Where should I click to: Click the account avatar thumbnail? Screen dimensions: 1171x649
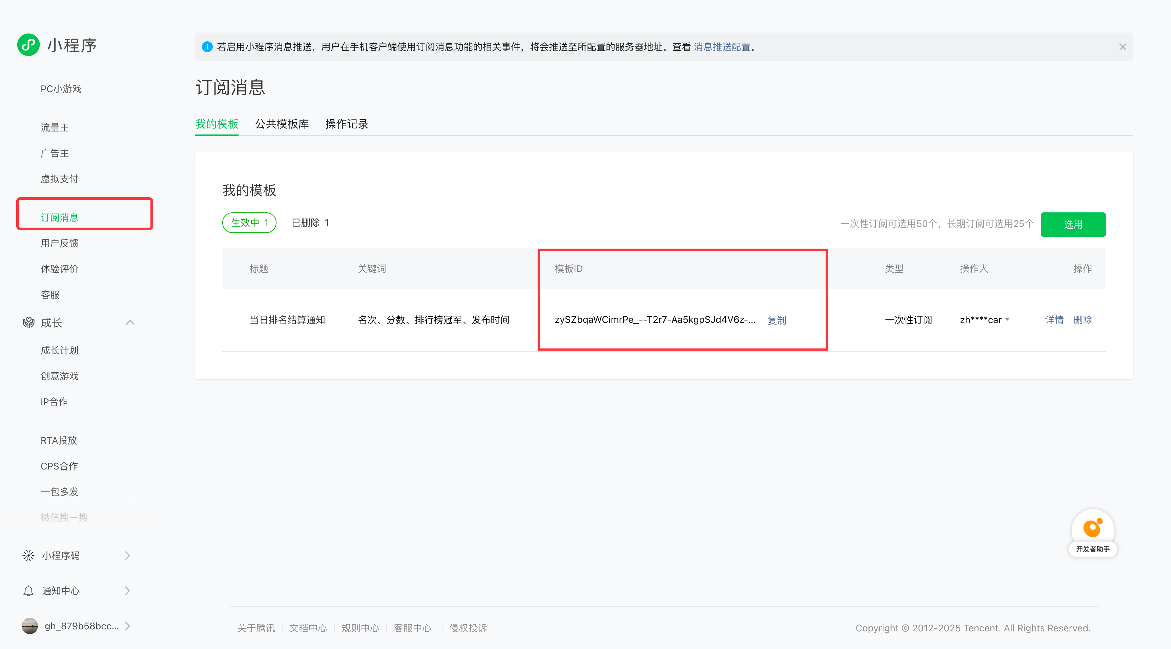pyautogui.click(x=29, y=626)
